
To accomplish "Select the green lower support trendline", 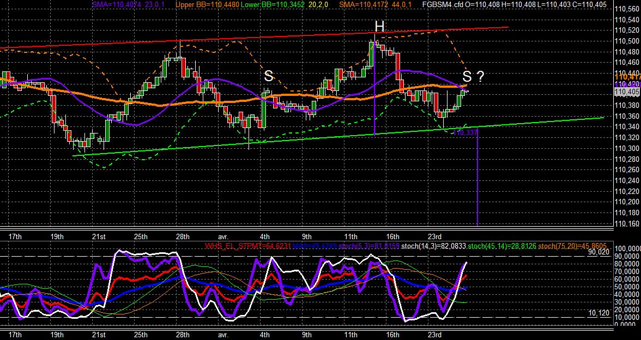I will point(338,136).
